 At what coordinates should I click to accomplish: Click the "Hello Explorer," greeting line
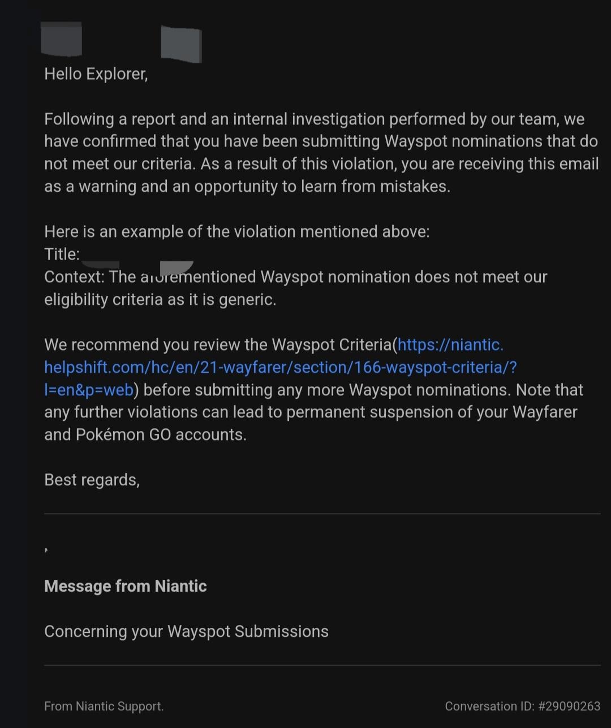[x=96, y=74]
